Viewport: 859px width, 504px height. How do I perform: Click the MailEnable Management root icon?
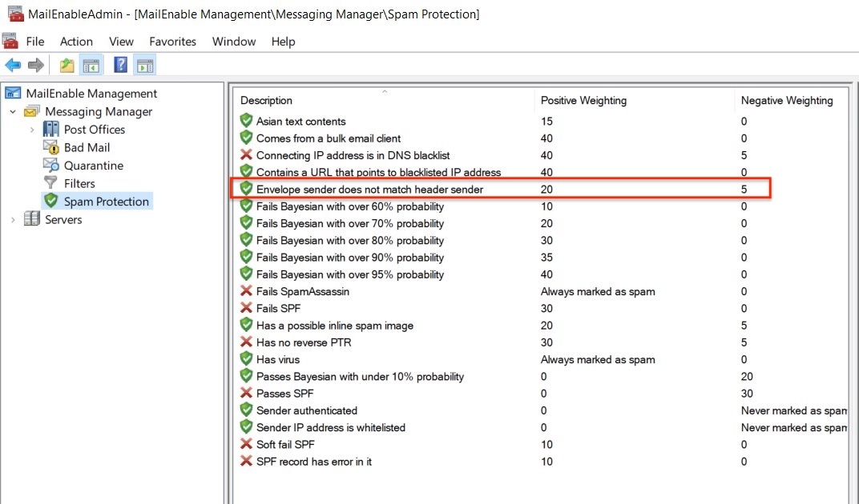coord(13,93)
